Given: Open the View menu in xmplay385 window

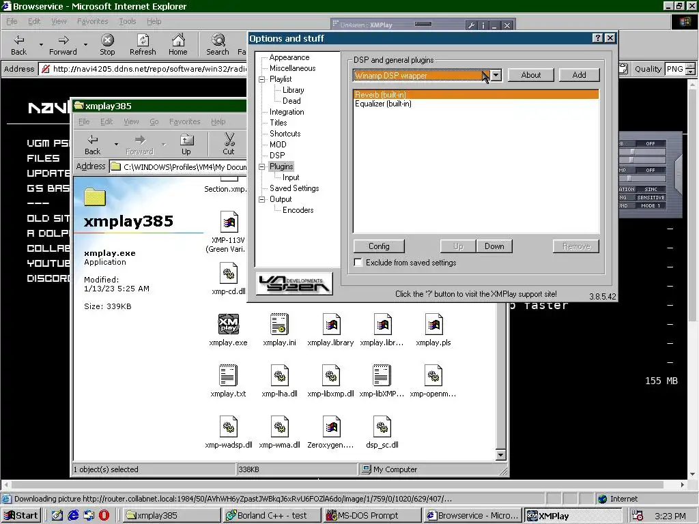Looking at the screenshot, I should click(x=131, y=121).
